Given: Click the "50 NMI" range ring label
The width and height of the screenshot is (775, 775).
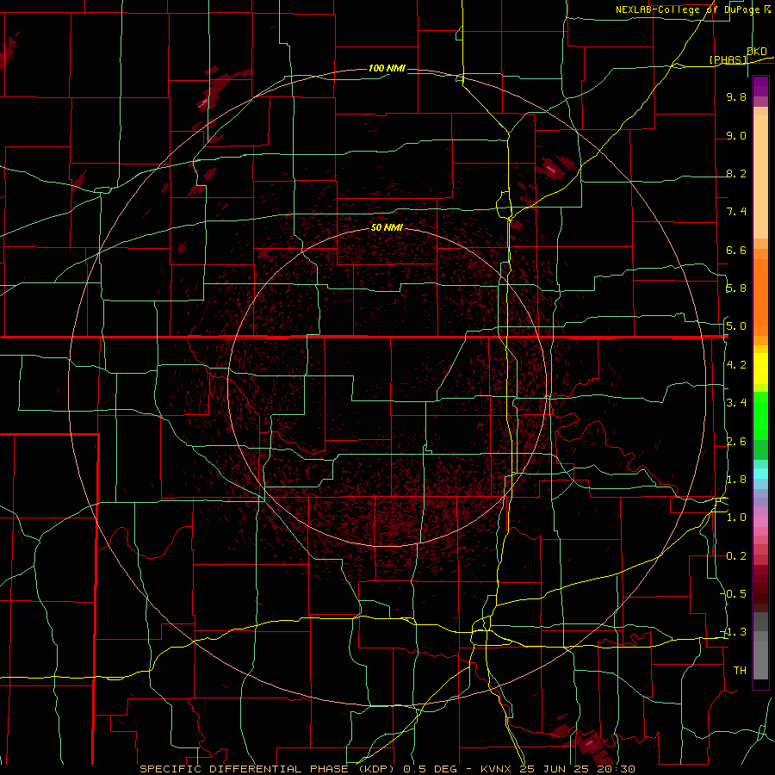Looking at the screenshot, I should [387, 227].
